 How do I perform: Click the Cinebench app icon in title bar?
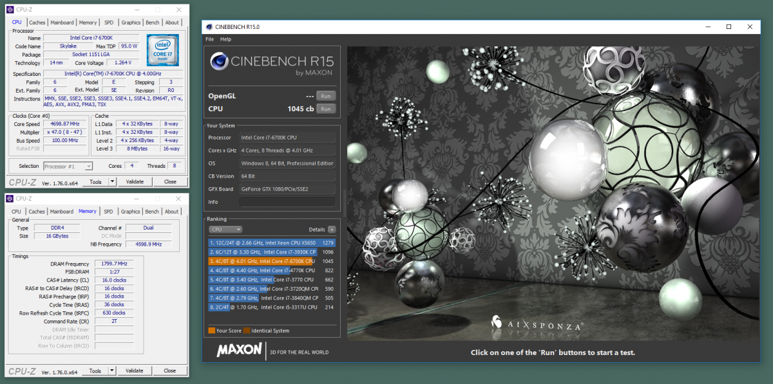pyautogui.click(x=208, y=27)
